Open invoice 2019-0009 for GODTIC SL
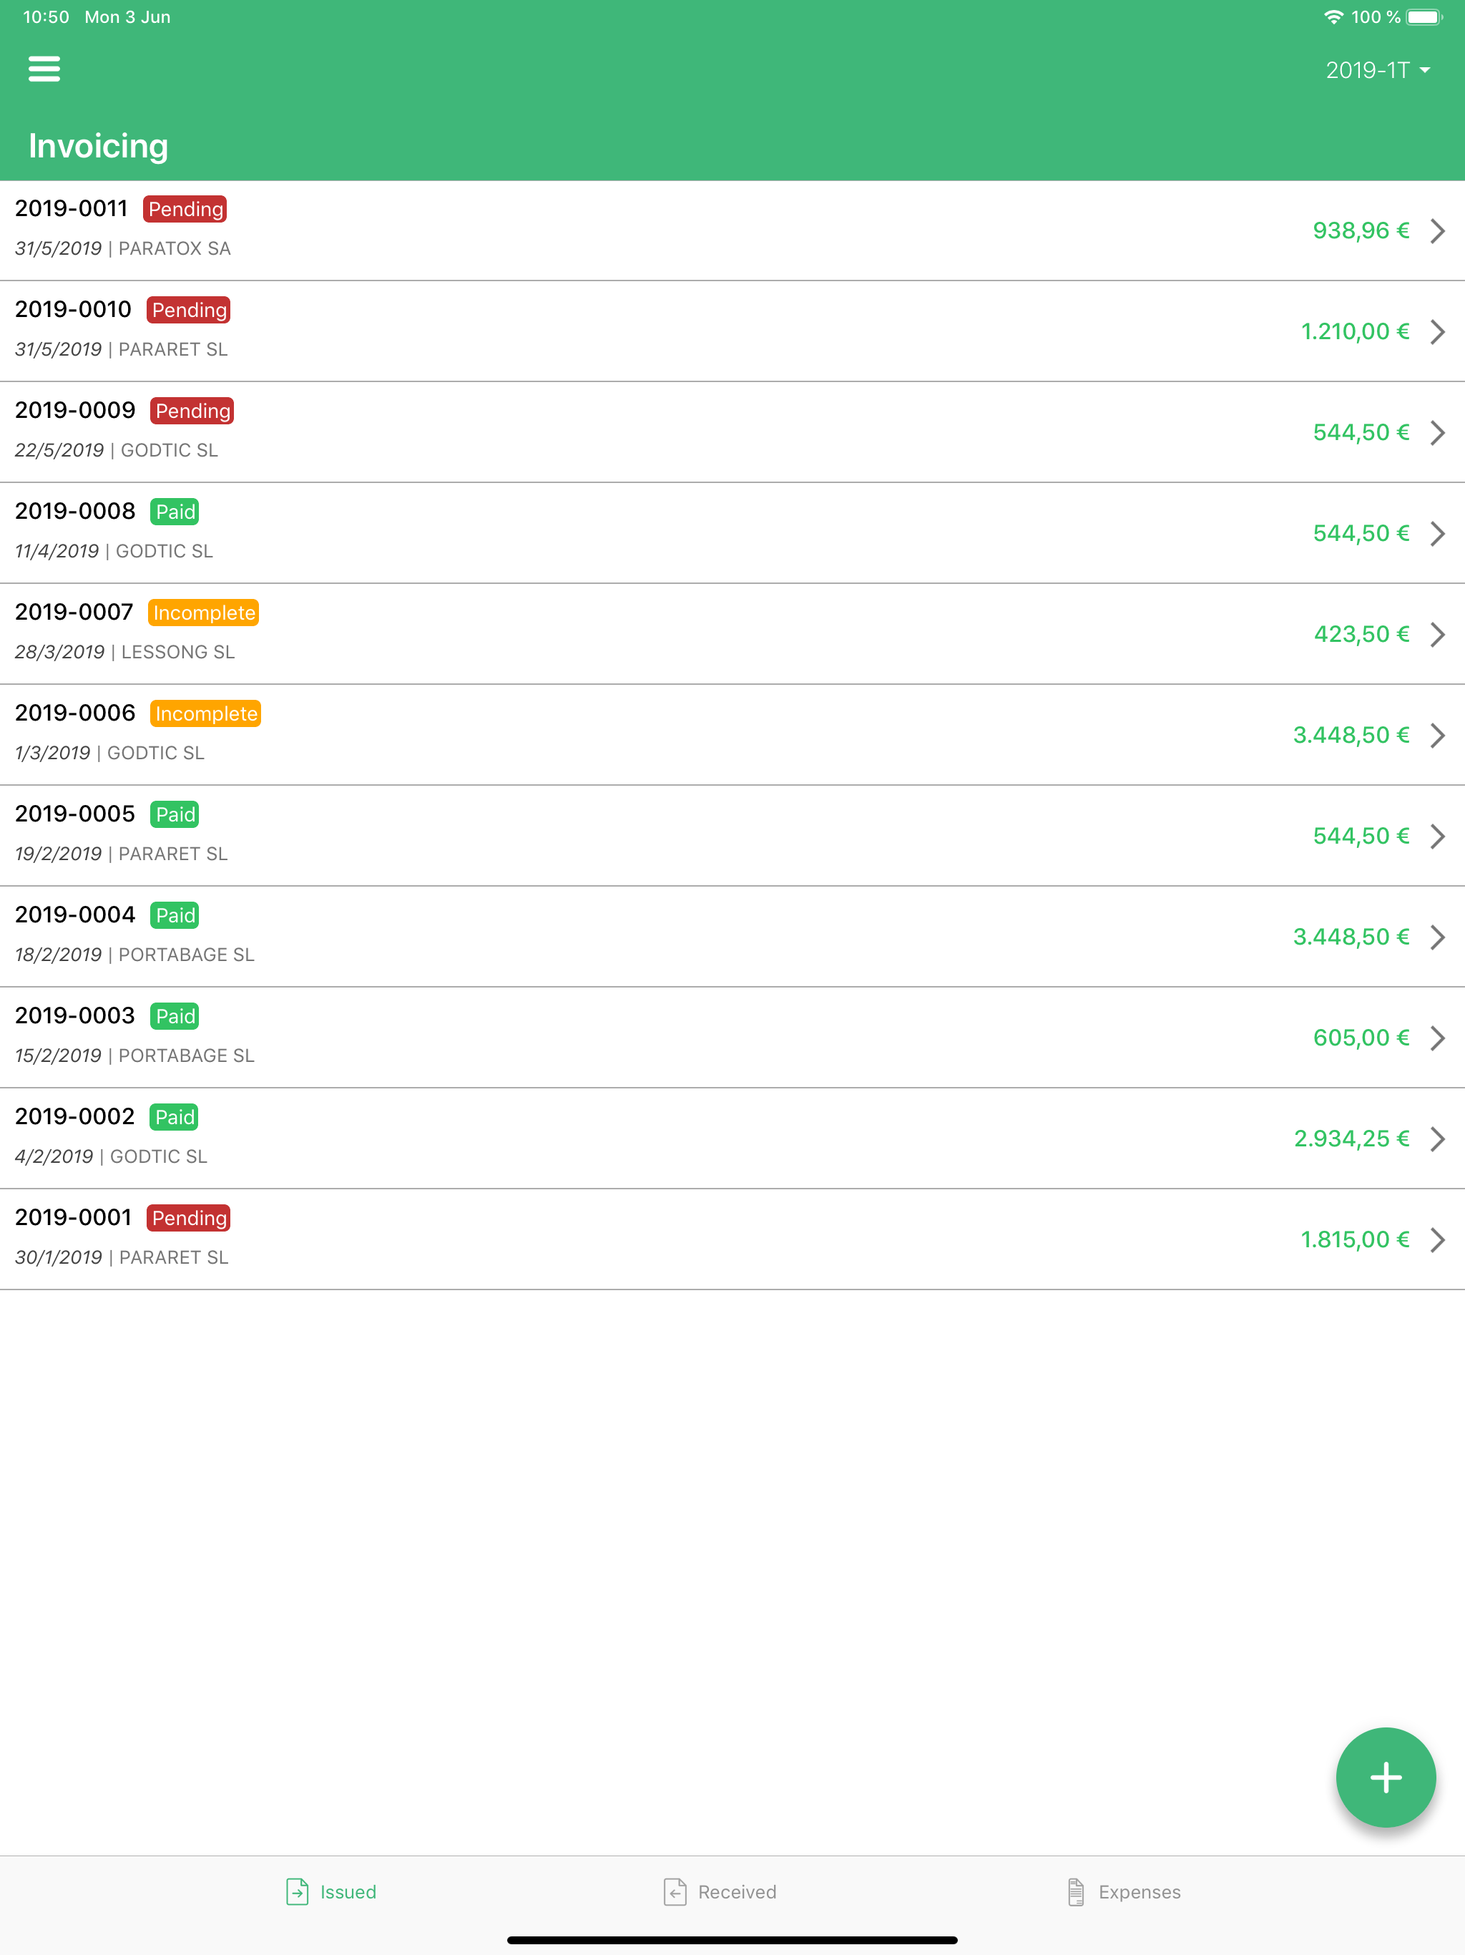This screenshot has height=1955, width=1465. 732,432
